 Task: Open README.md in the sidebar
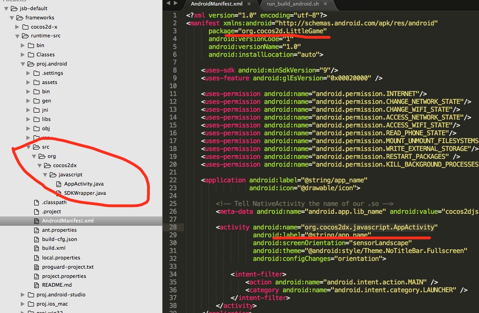point(57,285)
